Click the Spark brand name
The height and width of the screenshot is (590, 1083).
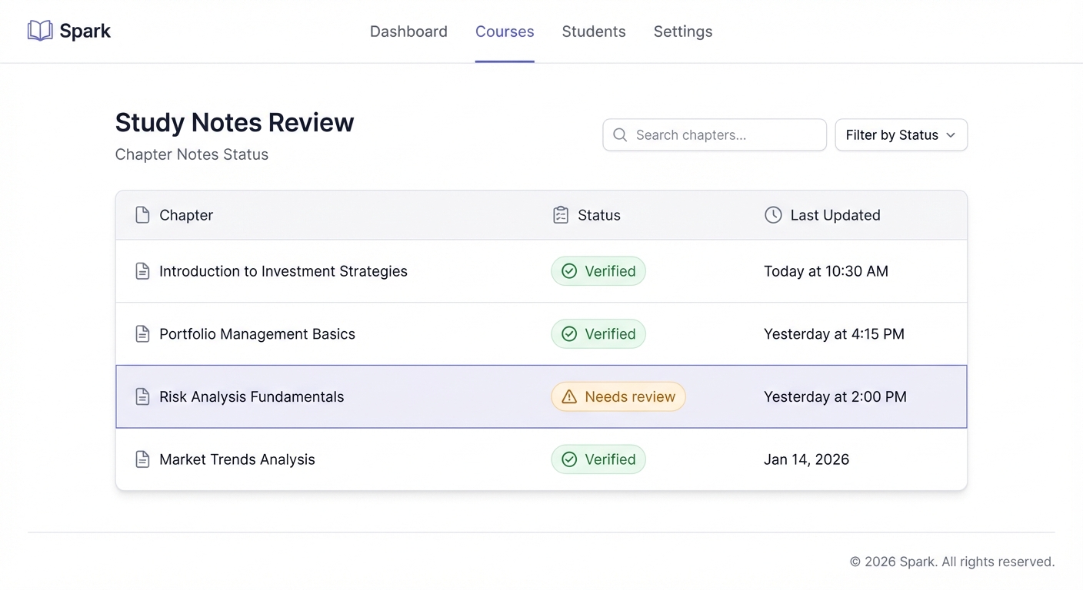click(x=85, y=31)
